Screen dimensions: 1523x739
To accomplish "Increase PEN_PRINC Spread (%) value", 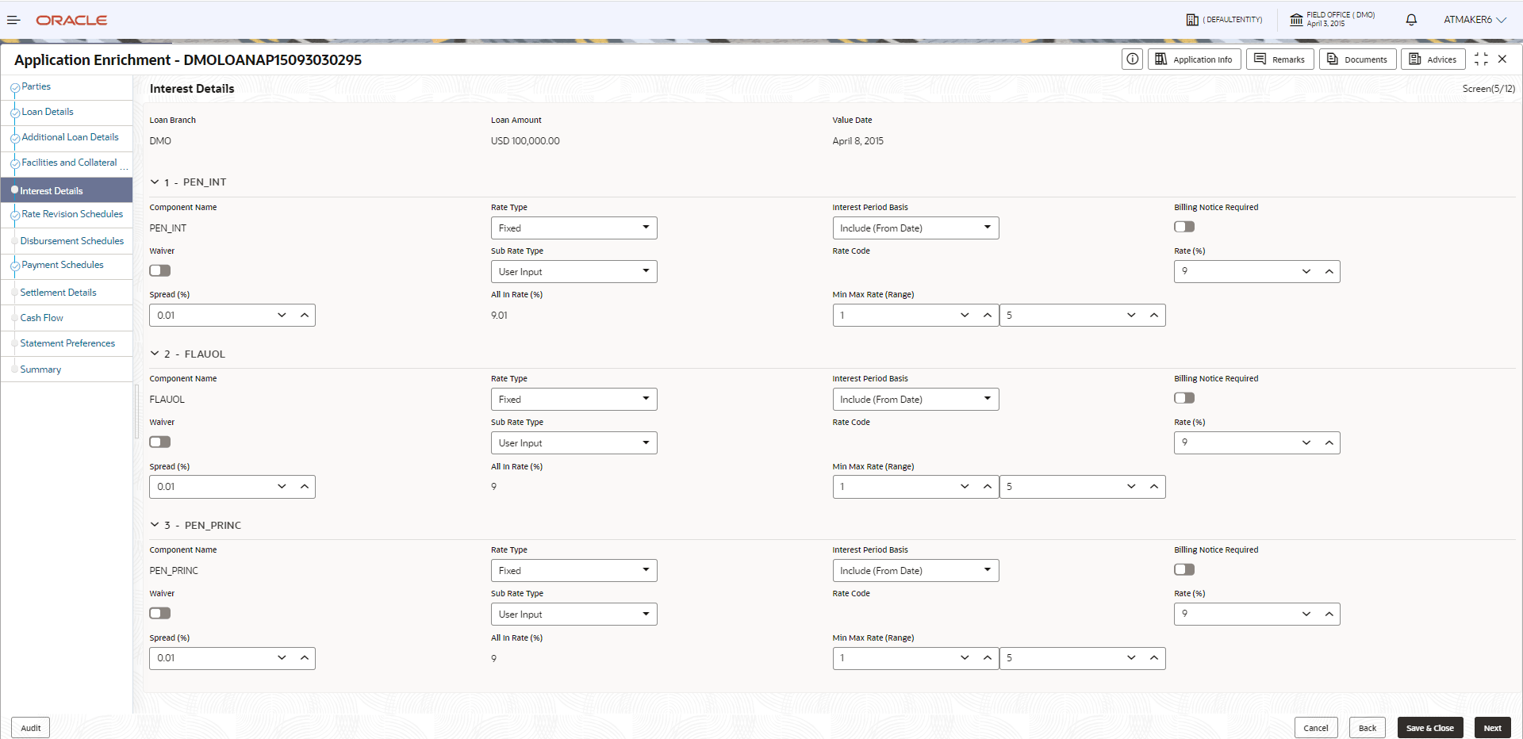I will pyautogui.click(x=304, y=657).
